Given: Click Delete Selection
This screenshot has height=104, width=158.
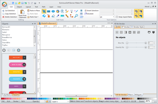Looking at the screenshot, I should [10, 17].
